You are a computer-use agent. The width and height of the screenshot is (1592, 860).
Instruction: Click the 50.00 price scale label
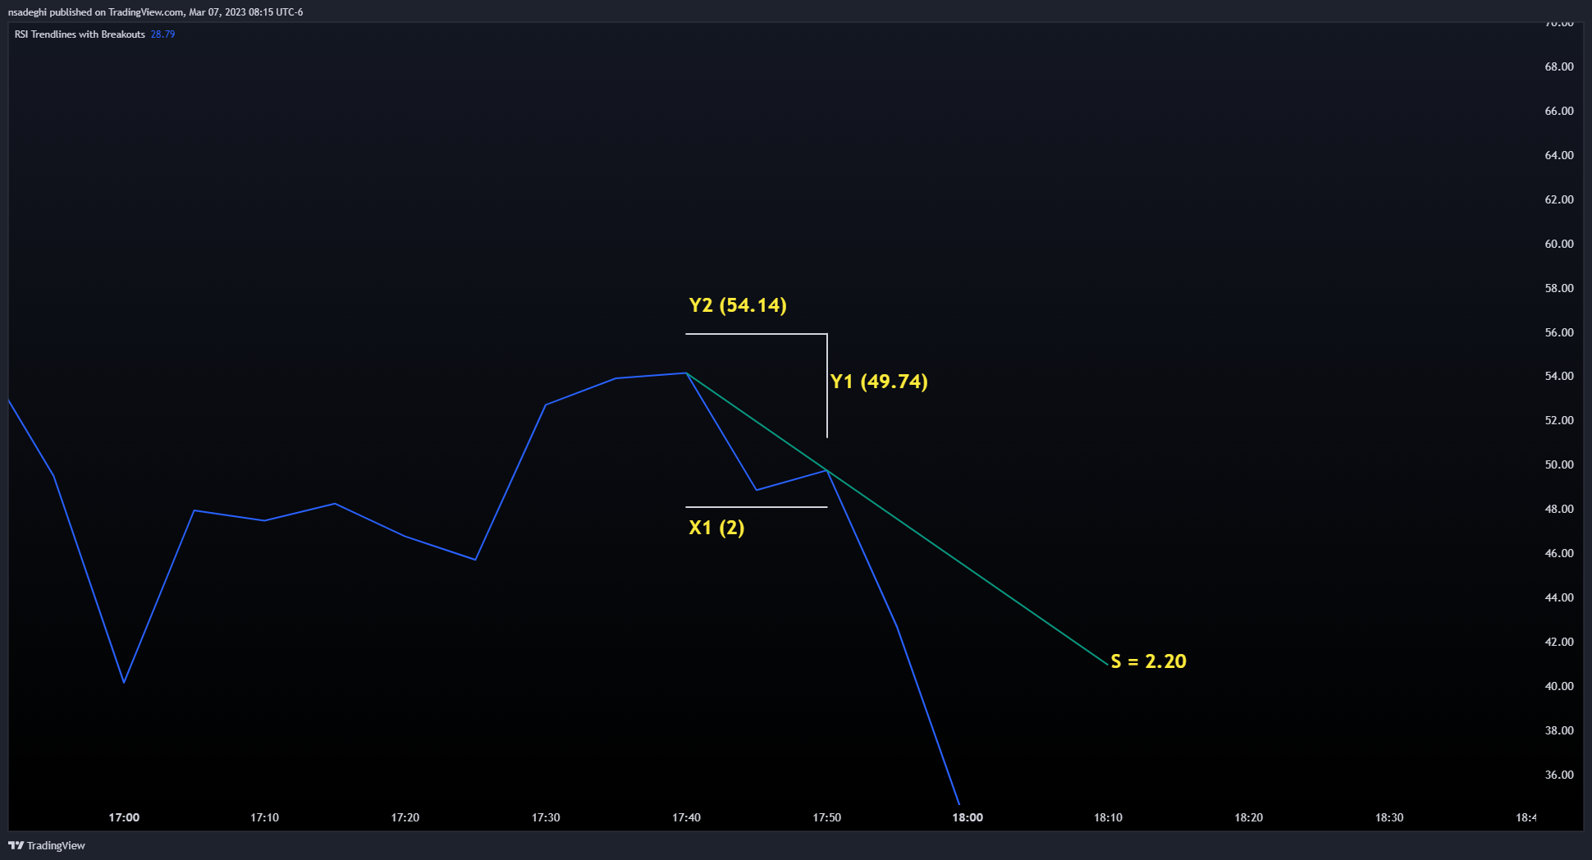tap(1559, 464)
